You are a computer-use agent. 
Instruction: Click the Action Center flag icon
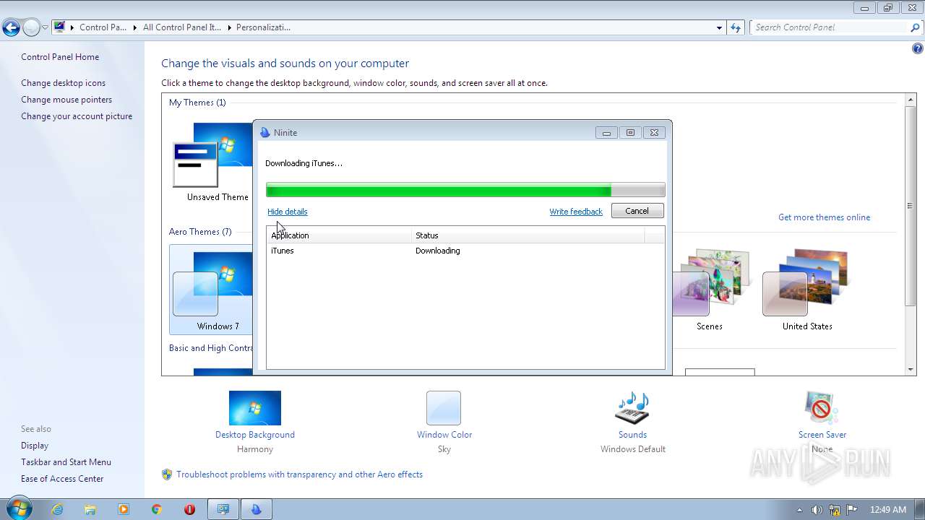tap(852, 509)
